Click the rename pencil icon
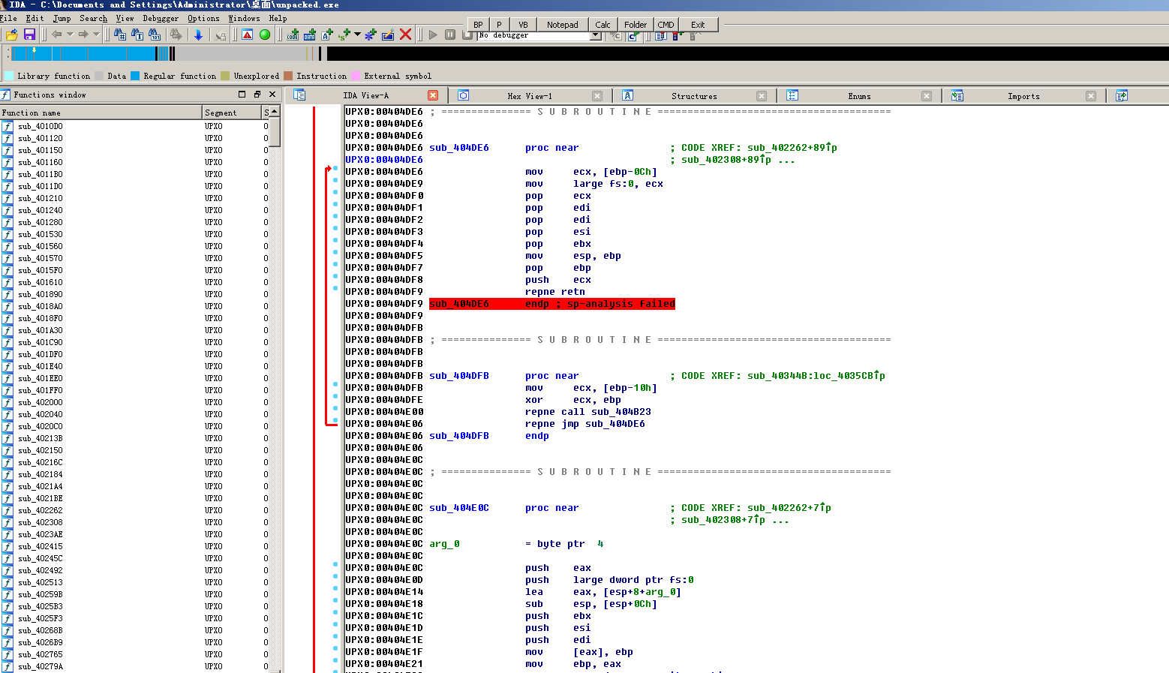The height and width of the screenshot is (673, 1169). pos(388,35)
